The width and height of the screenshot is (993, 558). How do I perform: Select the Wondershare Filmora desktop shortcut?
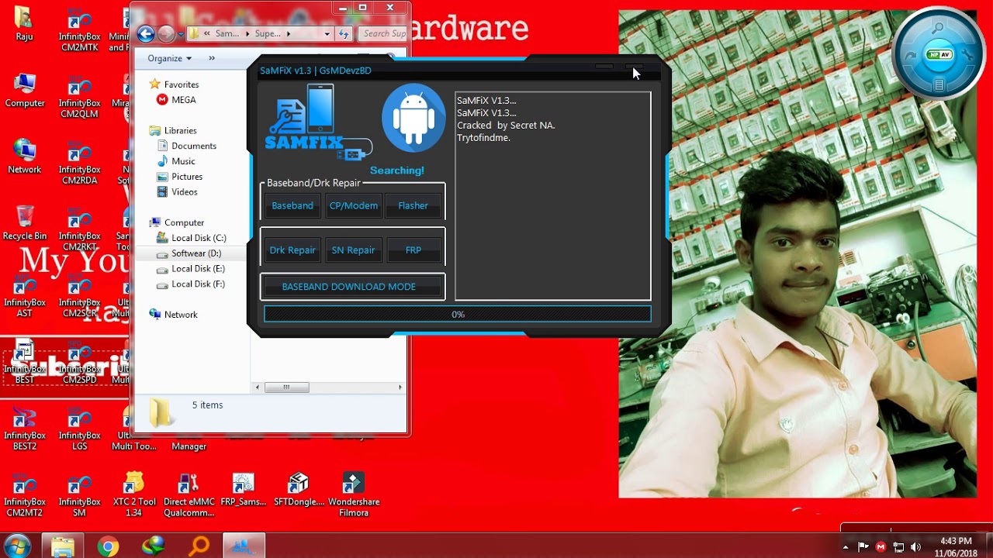coord(354,494)
